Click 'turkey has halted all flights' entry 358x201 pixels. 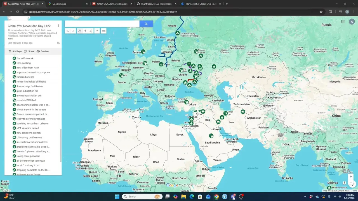(31, 82)
